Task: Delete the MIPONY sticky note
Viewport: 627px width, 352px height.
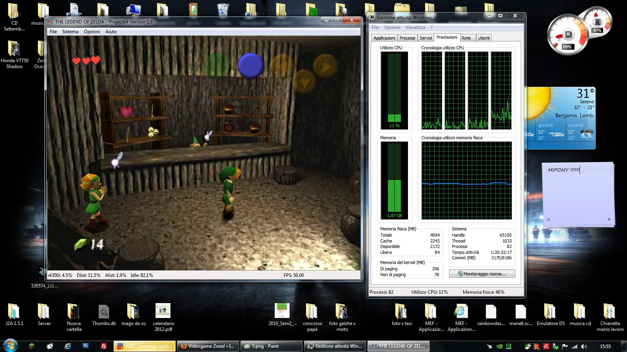Action: [x=549, y=219]
